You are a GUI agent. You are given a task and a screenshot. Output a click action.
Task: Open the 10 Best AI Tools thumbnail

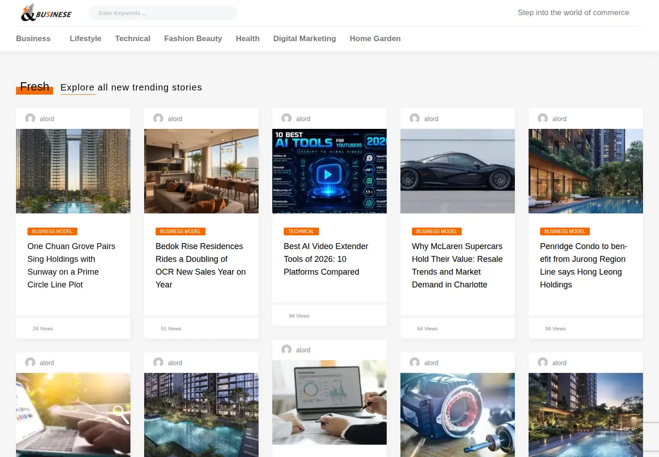click(x=329, y=171)
